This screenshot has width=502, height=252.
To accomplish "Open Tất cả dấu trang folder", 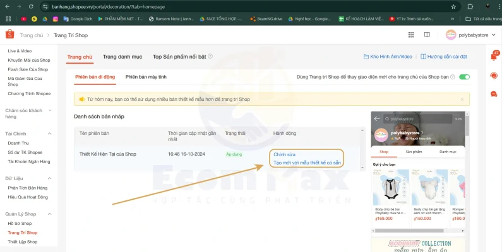I will pos(484,19).
